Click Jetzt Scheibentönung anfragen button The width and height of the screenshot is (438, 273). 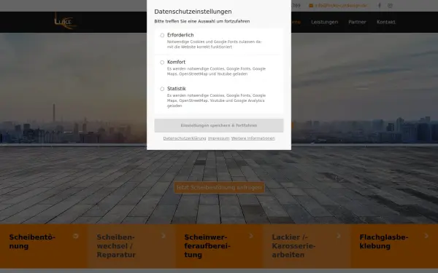(x=219, y=188)
